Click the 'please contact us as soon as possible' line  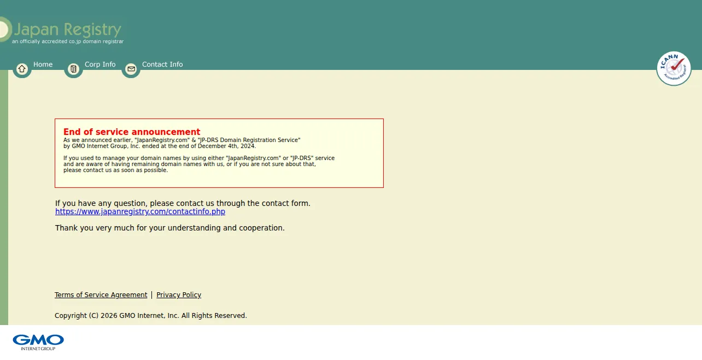[116, 170]
